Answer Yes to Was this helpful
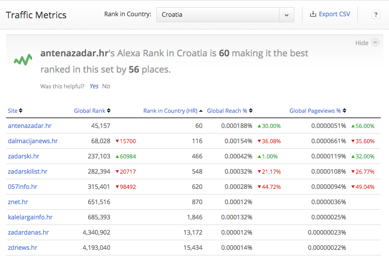Viewport: 389px width, 260px height. 94,86
